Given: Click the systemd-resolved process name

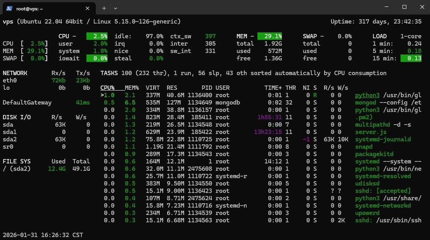Looking at the screenshot, I should (383, 176).
